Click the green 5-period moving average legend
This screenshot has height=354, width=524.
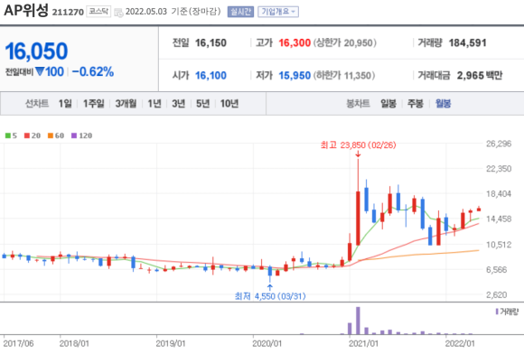[x=11, y=135]
